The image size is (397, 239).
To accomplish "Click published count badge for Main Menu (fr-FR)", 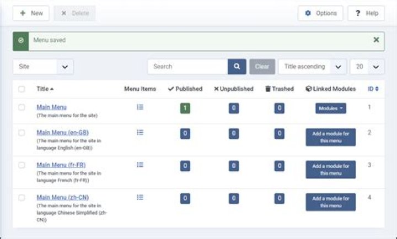I will [185, 166].
